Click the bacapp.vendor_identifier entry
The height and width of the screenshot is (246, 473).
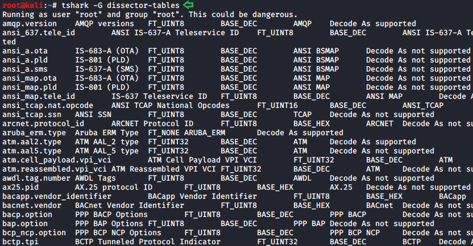click(x=57, y=197)
